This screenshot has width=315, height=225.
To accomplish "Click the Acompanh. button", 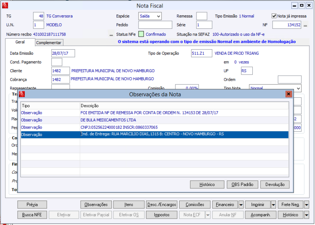I will click(x=261, y=215).
